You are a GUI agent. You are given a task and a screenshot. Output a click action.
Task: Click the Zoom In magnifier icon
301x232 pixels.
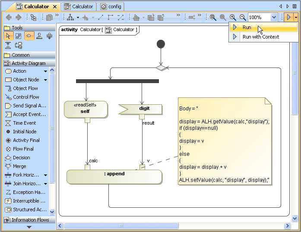[233, 17]
